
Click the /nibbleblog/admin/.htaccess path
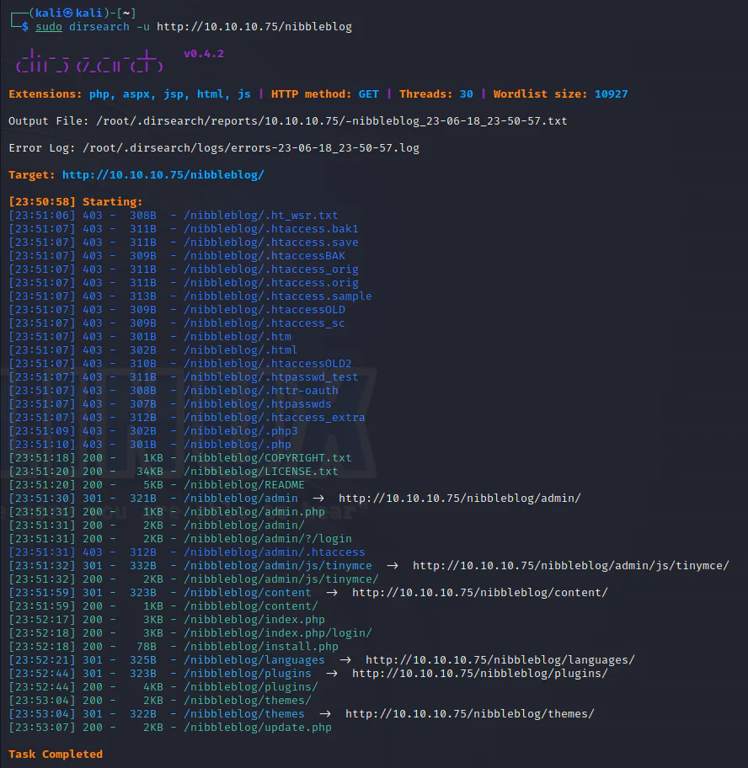275,552
